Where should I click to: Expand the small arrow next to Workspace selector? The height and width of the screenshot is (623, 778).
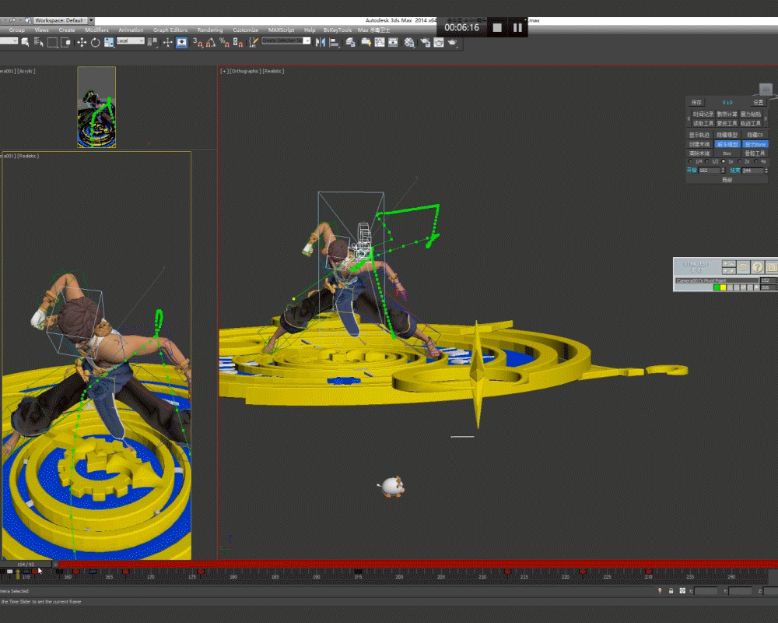91,20
